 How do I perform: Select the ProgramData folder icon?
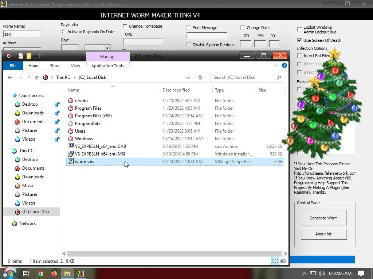71,124
